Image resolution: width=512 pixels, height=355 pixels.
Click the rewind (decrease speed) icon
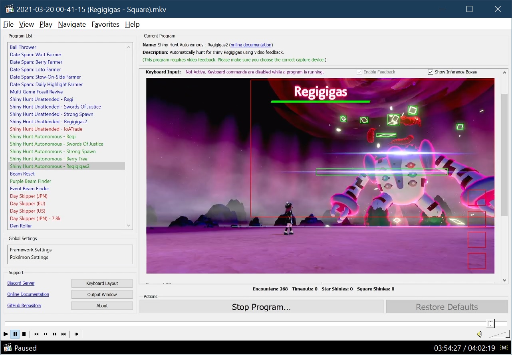coord(46,334)
